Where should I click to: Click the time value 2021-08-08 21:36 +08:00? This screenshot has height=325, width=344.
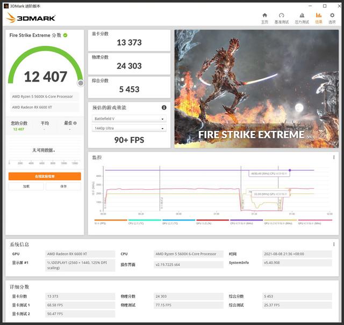coord(297,254)
